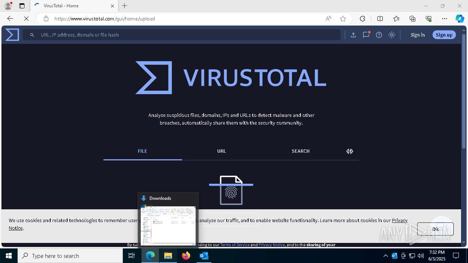
Task: Click the volume speaker tray icon
Action: pos(421,256)
